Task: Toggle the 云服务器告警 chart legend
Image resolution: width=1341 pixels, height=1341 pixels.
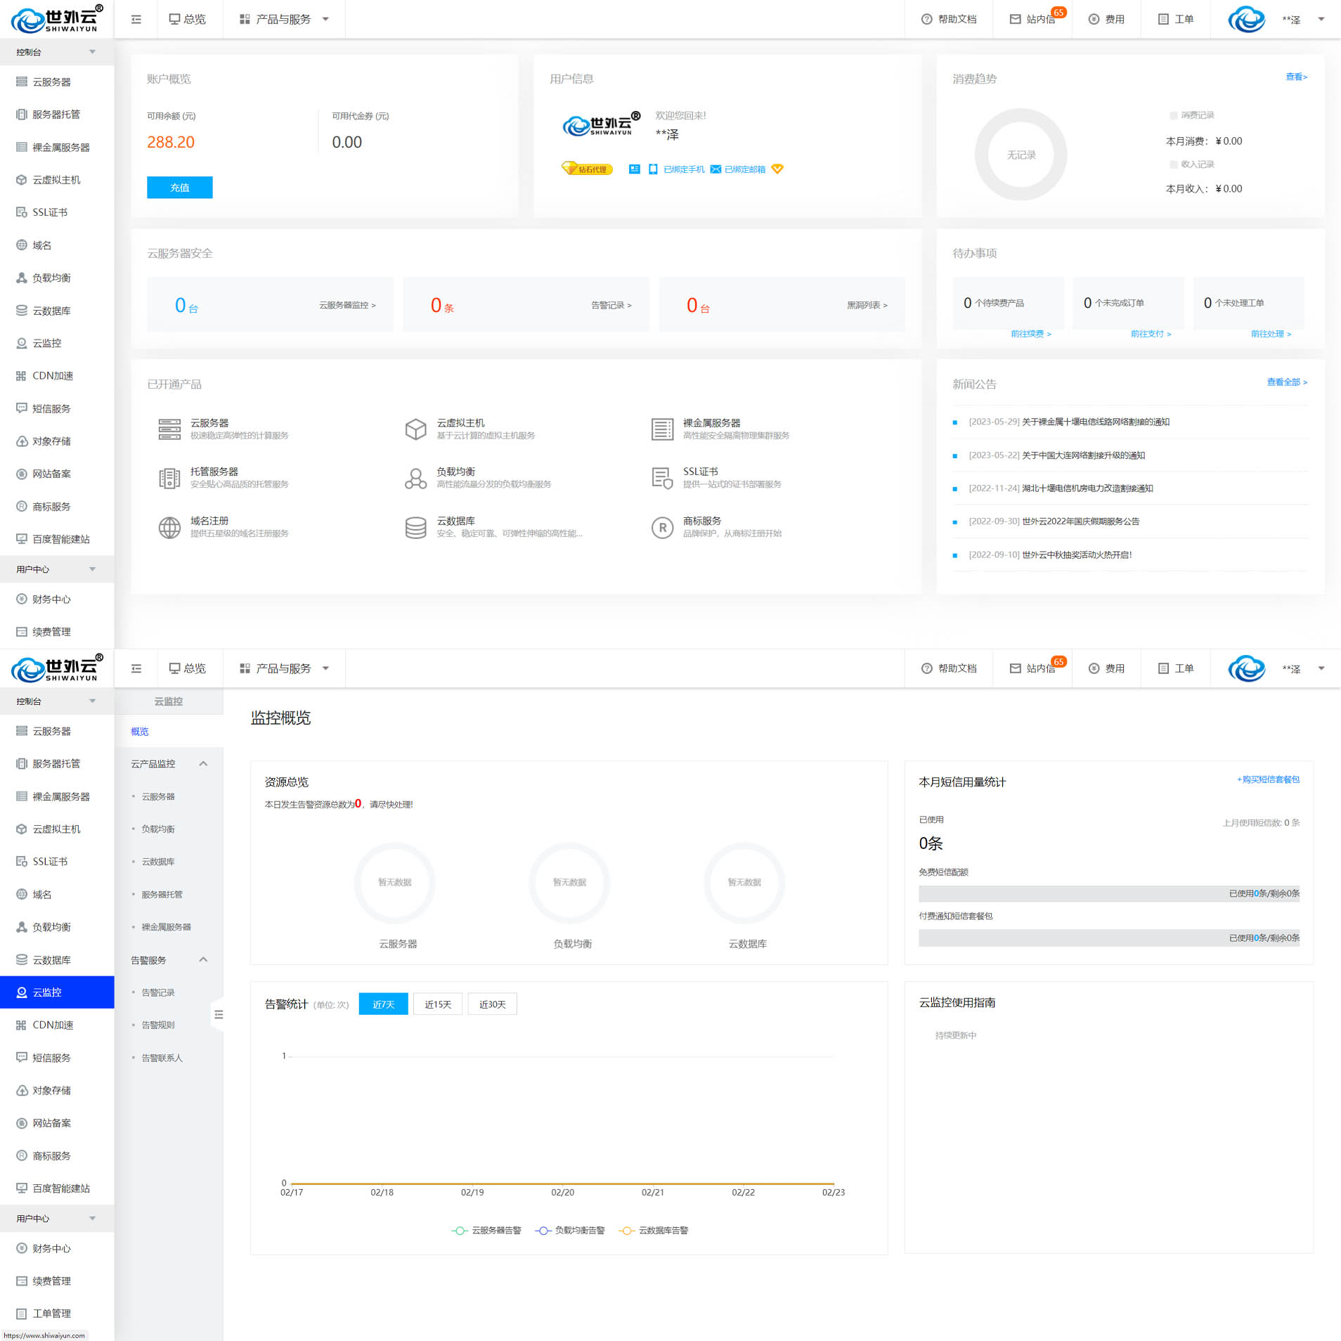Action: coord(486,1231)
